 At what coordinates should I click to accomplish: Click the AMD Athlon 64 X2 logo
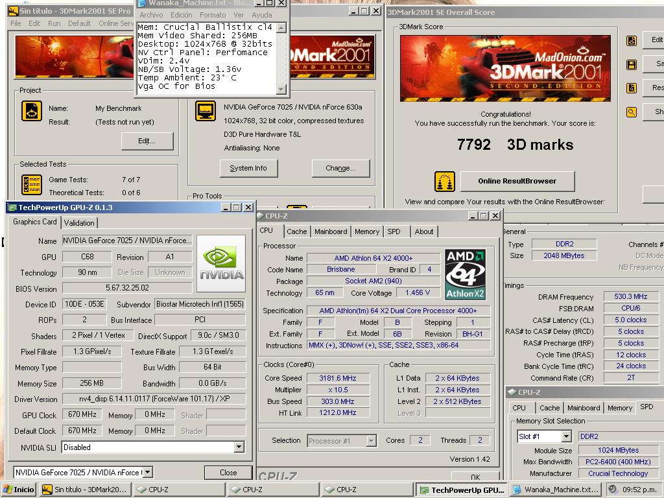click(465, 274)
